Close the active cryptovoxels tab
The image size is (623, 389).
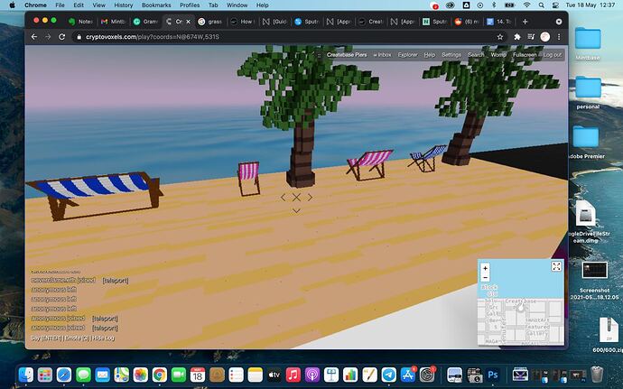click(x=188, y=22)
